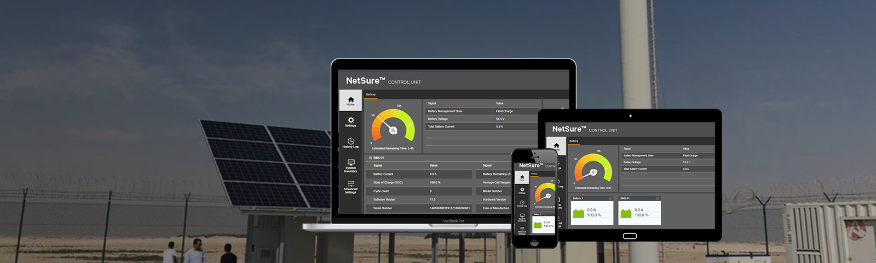
Task: Open System Inventory in the laptop sidebar
Action: coord(350,164)
